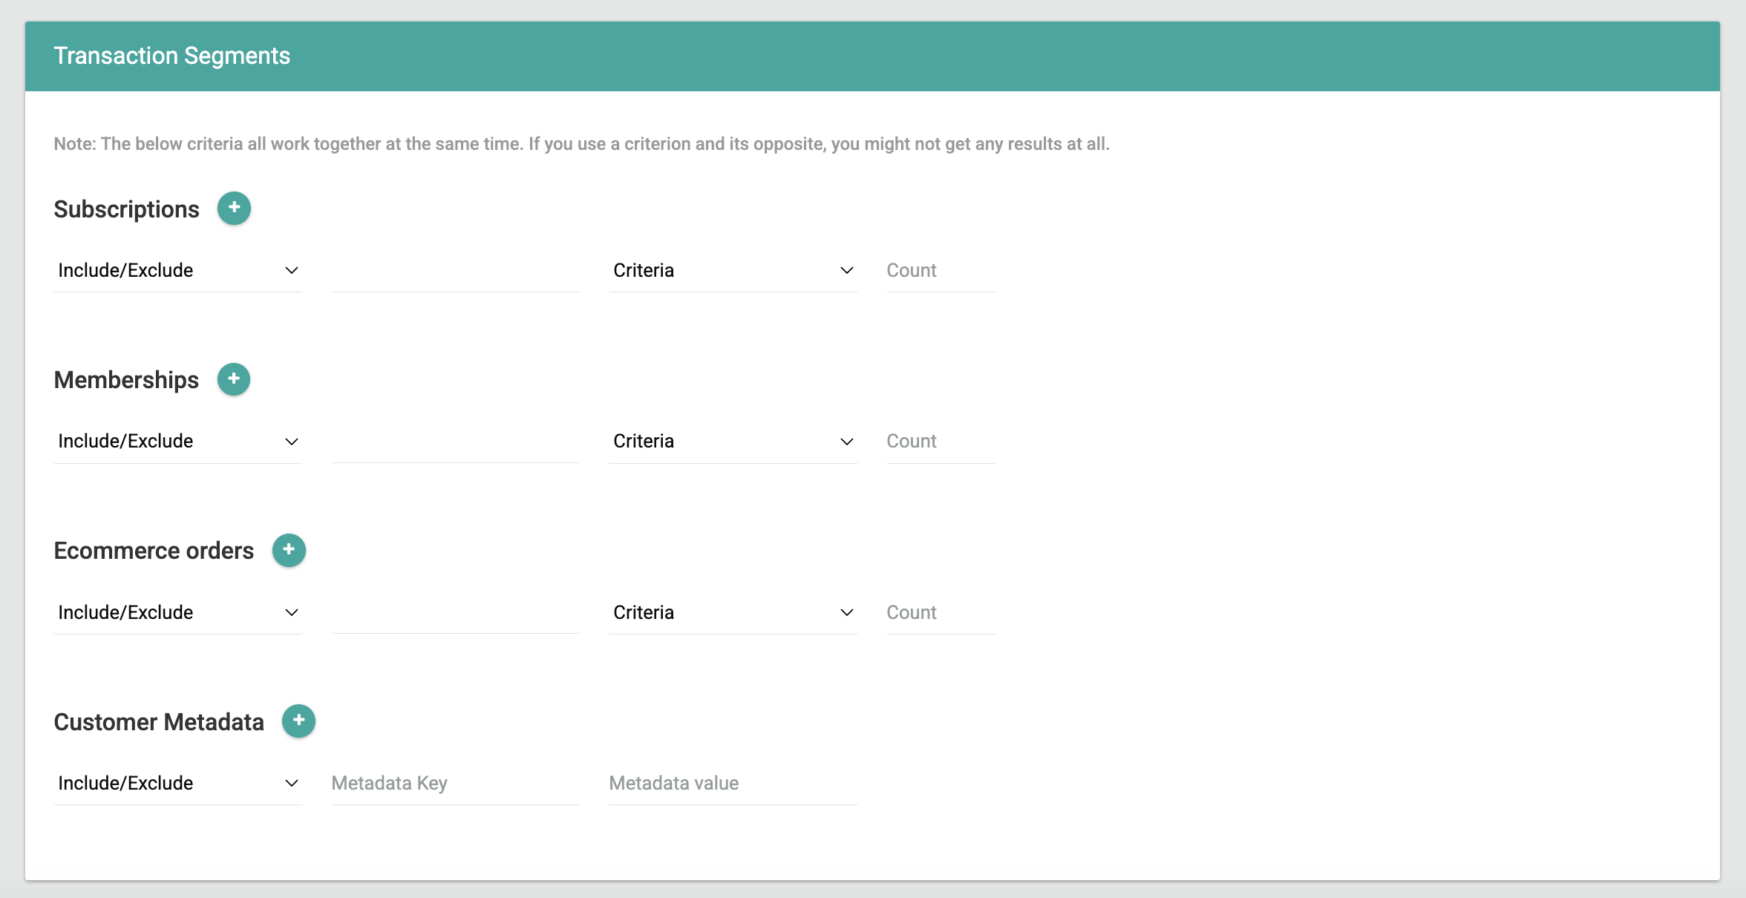The height and width of the screenshot is (898, 1746).
Task: Open Memberships Criteria dropdown
Action: tap(733, 442)
